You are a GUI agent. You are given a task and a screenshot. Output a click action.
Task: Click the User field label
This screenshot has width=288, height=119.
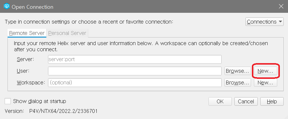click(23, 71)
